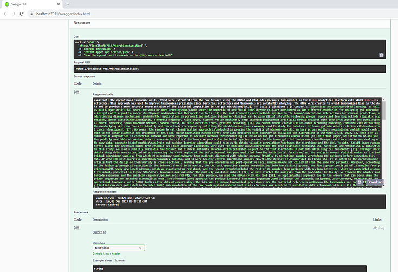Click the Swagger favicon on the tab

(x=7, y=4)
